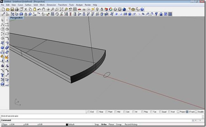Click the light bulb icon
Image resolution: width=206 pixels, height=127 pixels.
[x=97, y=9]
